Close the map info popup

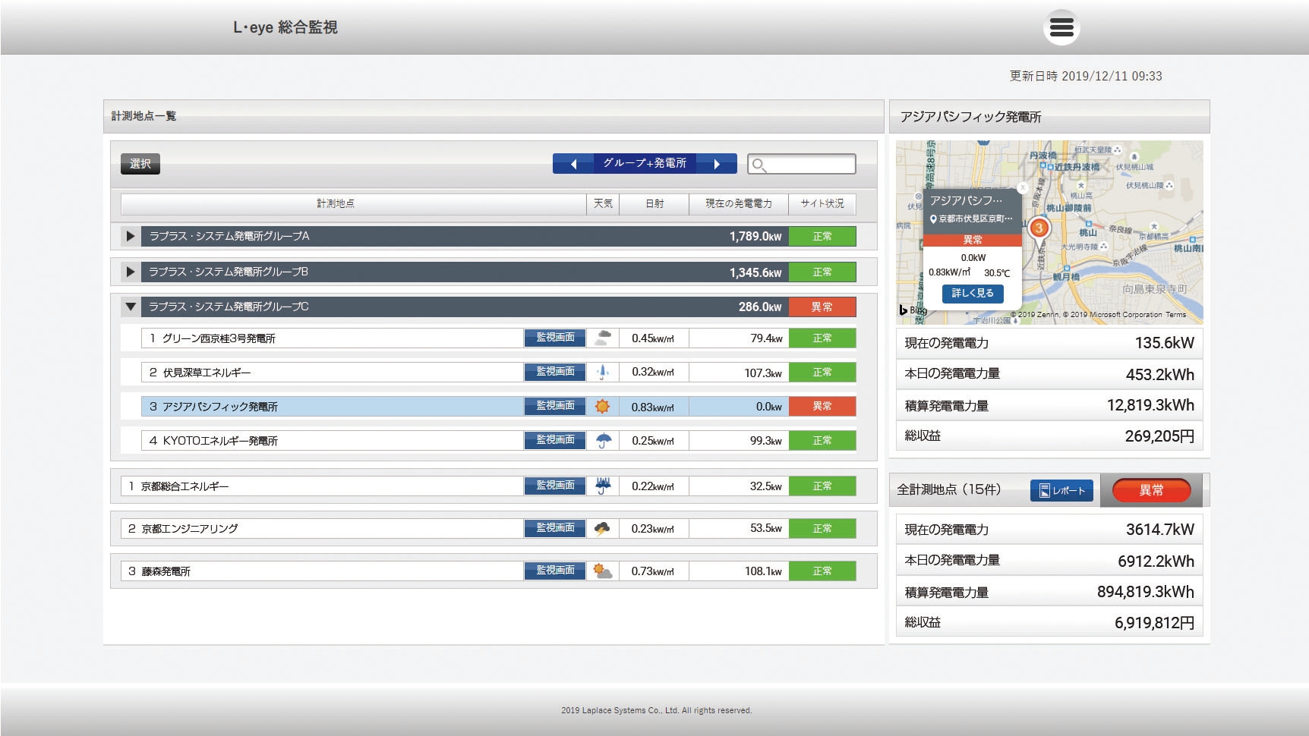[1022, 187]
